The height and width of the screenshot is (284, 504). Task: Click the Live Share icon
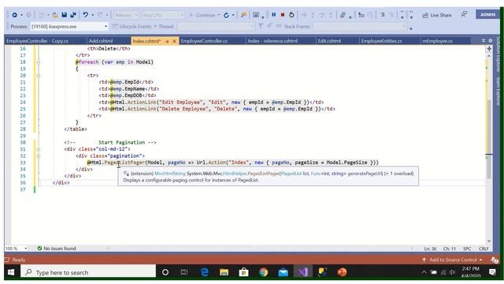[436, 15]
